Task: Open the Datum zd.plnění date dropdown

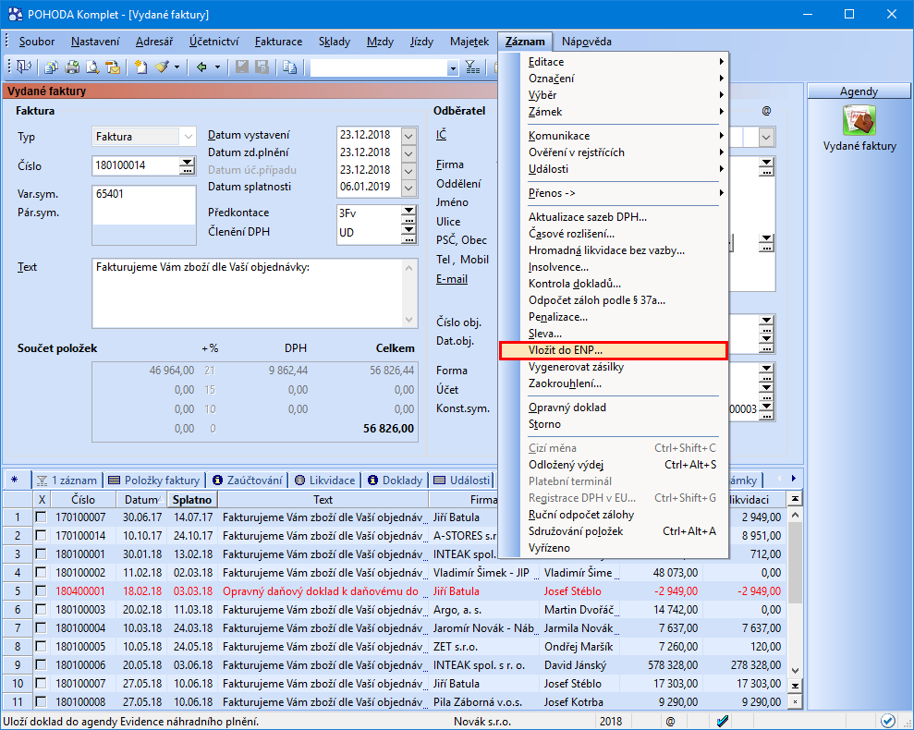Action: coord(408,152)
